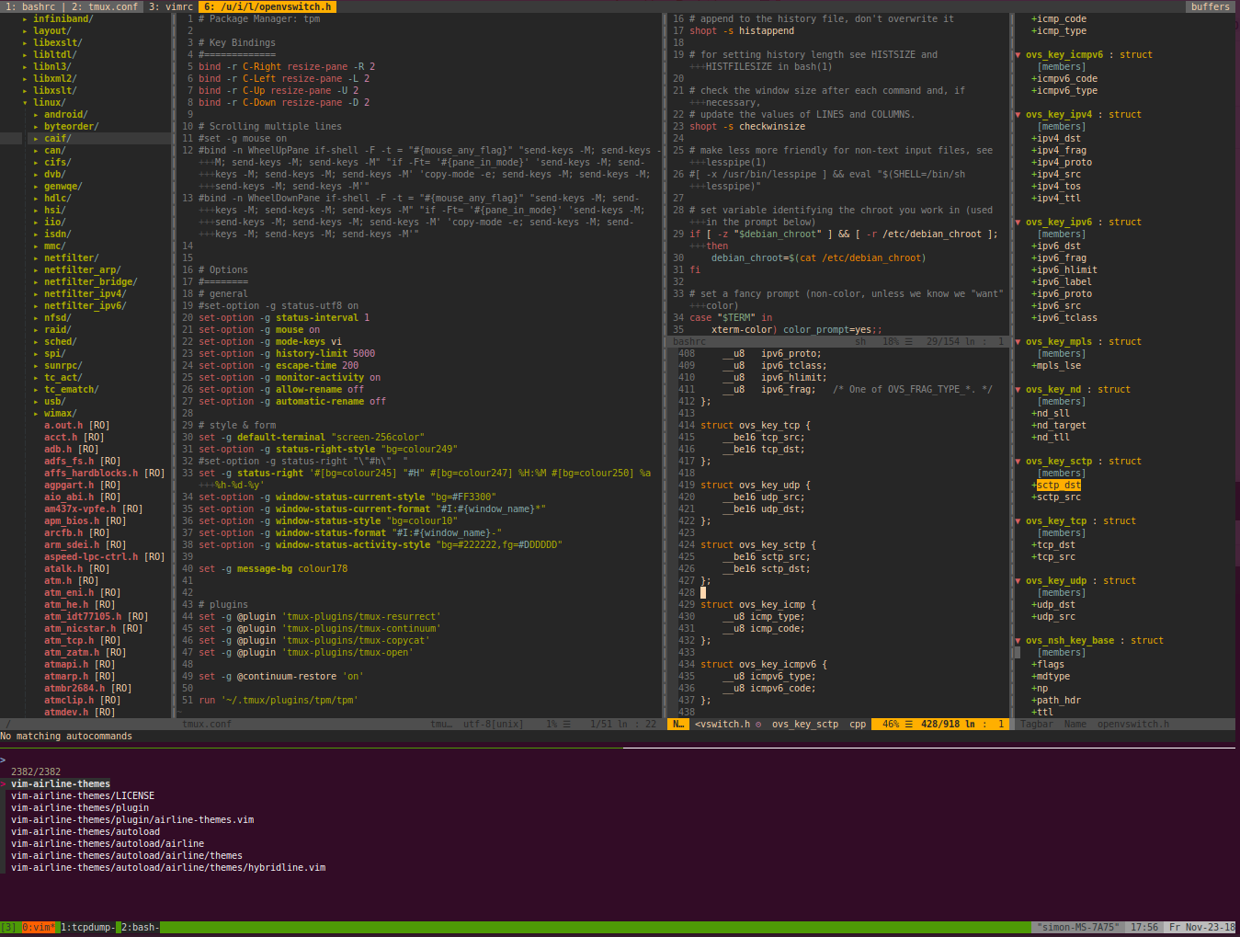Select vim-airline-themes/autoload/airline/themes fzf result
Screen dimensions: 1240x937
[127, 855]
